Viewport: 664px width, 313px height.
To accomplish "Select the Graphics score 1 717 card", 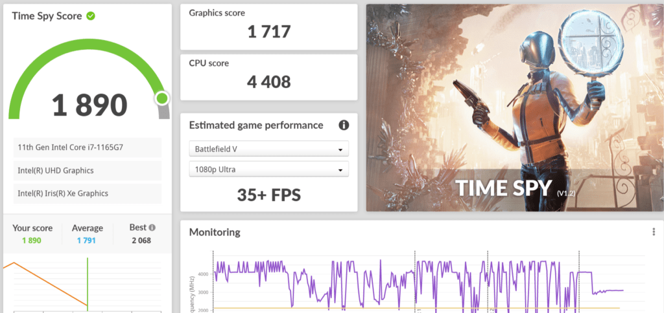I will coord(268,27).
